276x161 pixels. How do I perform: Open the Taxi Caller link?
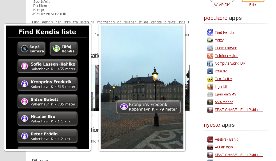click(223, 79)
